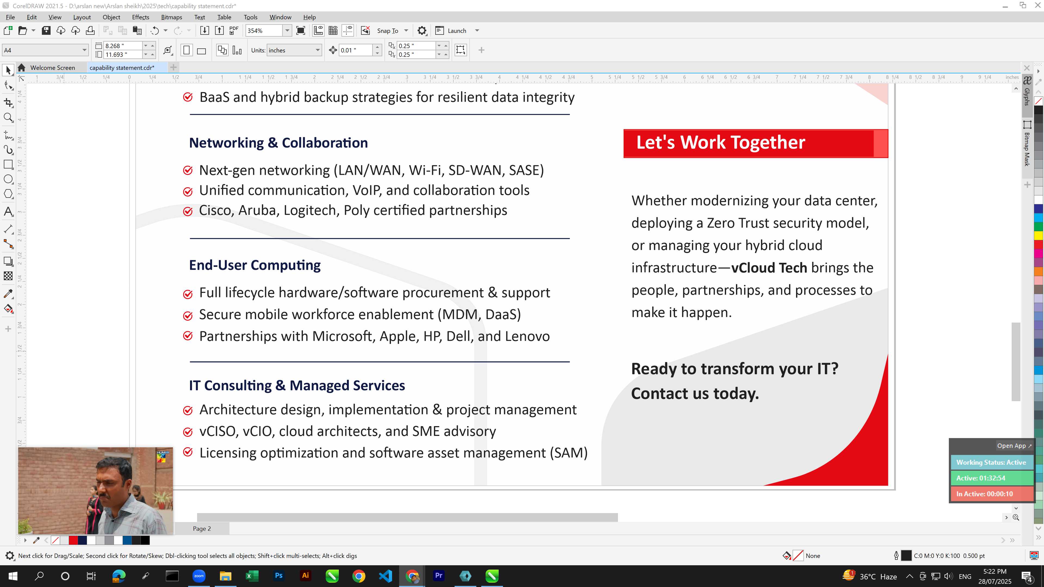Click the Launch button

point(451,30)
